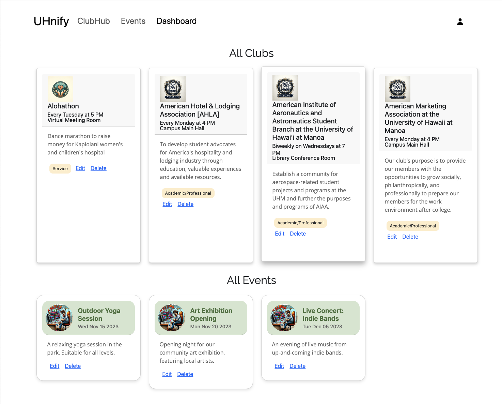
Task: Edit the American Marketing Association club
Action: [392, 237]
